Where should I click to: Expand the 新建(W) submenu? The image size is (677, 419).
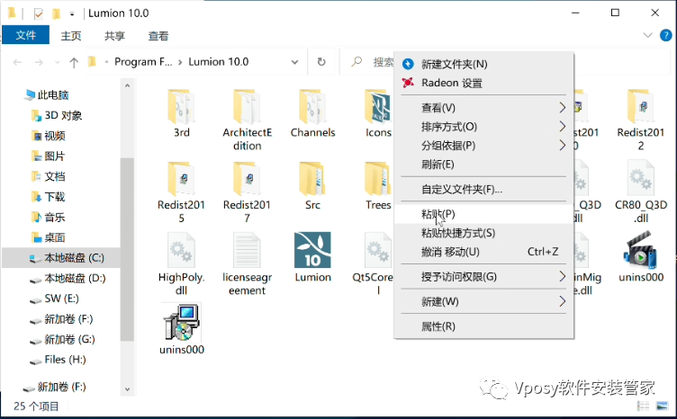(483, 301)
